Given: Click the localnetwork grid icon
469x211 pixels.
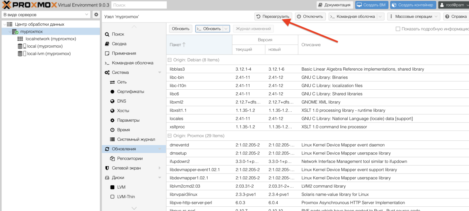Looking at the screenshot, I should coord(20,39).
